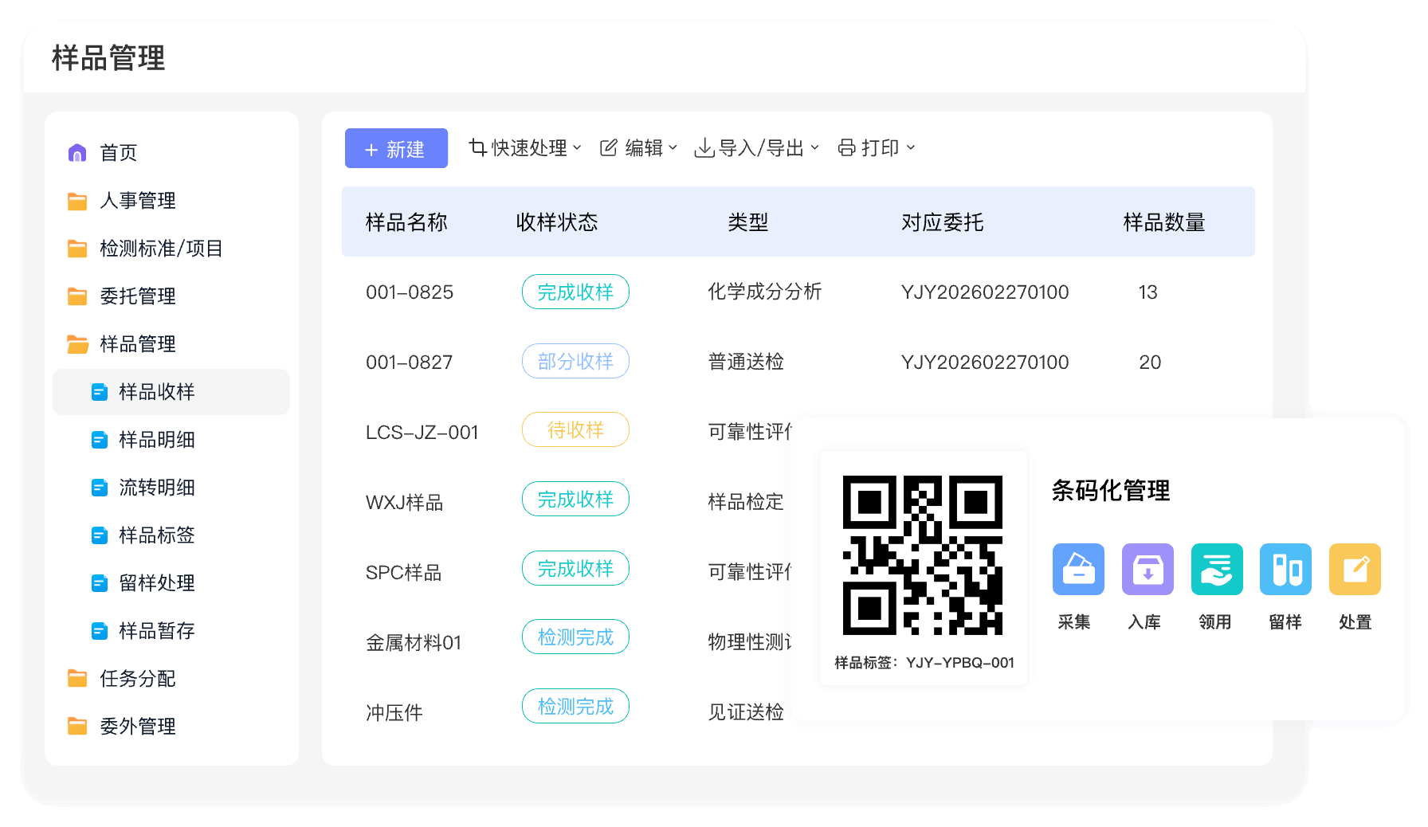The image size is (1428, 827).
Task: Collapse the 样品管理 folder in sidebar
Action: (137, 344)
